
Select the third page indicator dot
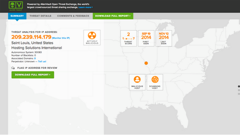[239, 94]
